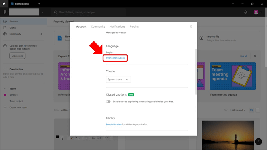Click the 'English' language value
Viewport: 267px width, 150px height.
coord(109,52)
